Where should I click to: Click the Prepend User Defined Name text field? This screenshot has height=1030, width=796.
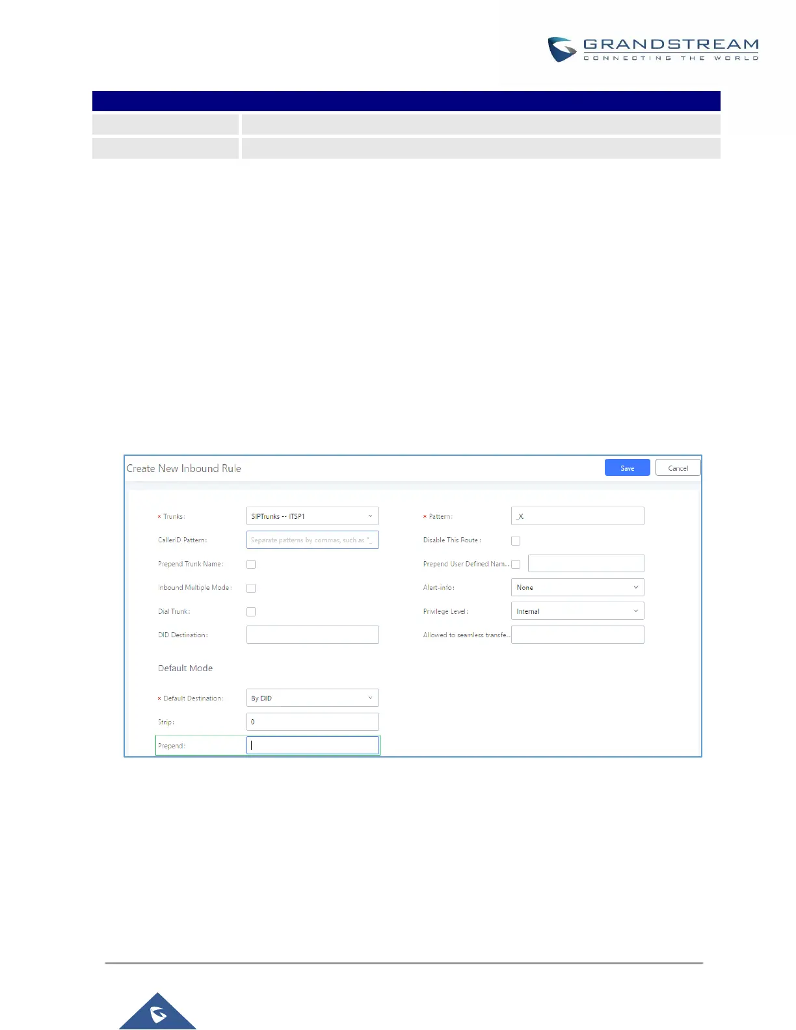point(586,563)
